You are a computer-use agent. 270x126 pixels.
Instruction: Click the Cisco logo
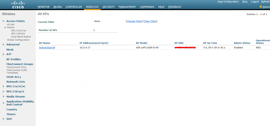(18, 4)
